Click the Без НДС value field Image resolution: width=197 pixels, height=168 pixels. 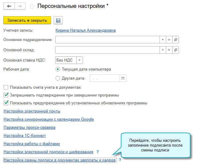coord(66,60)
